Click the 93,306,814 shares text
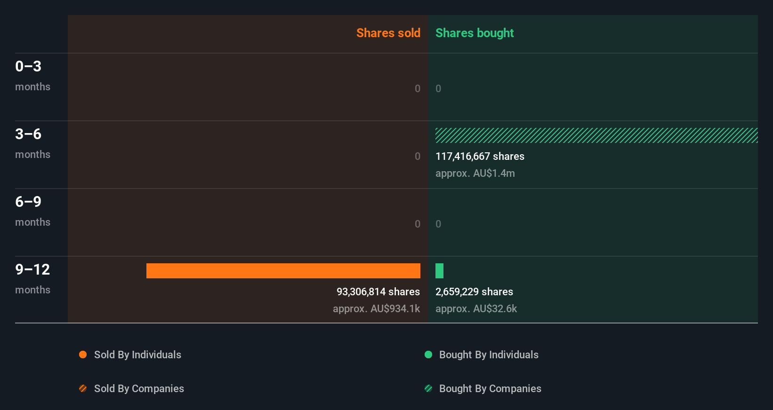773x410 pixels. tap(378, 292)
